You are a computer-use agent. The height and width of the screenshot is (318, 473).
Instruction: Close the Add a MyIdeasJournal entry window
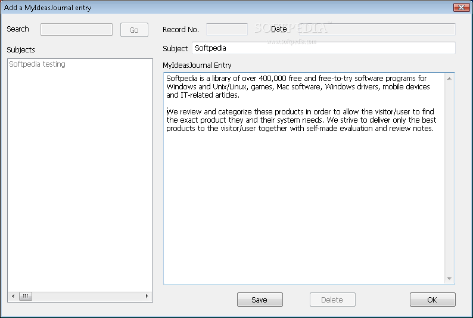tap(461, 8)
